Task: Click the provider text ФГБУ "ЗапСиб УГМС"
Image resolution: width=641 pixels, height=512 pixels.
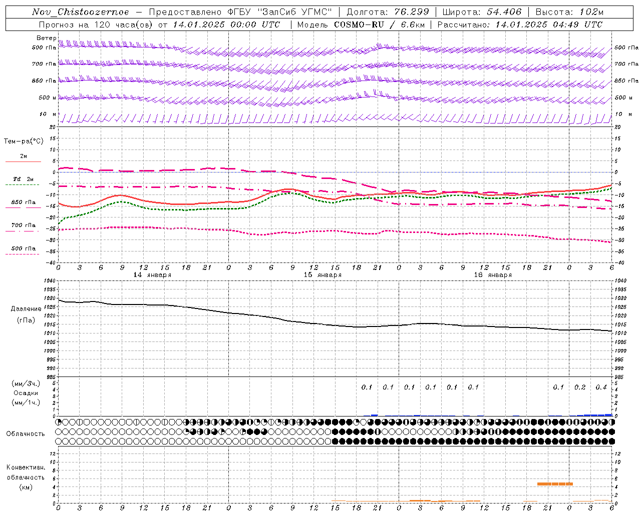Action: click(280, 12)
